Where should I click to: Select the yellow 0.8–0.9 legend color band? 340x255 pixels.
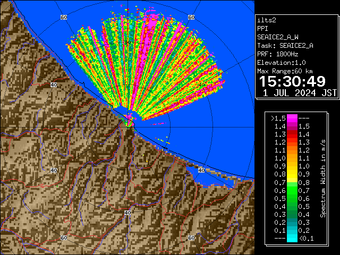click(292, 174)
